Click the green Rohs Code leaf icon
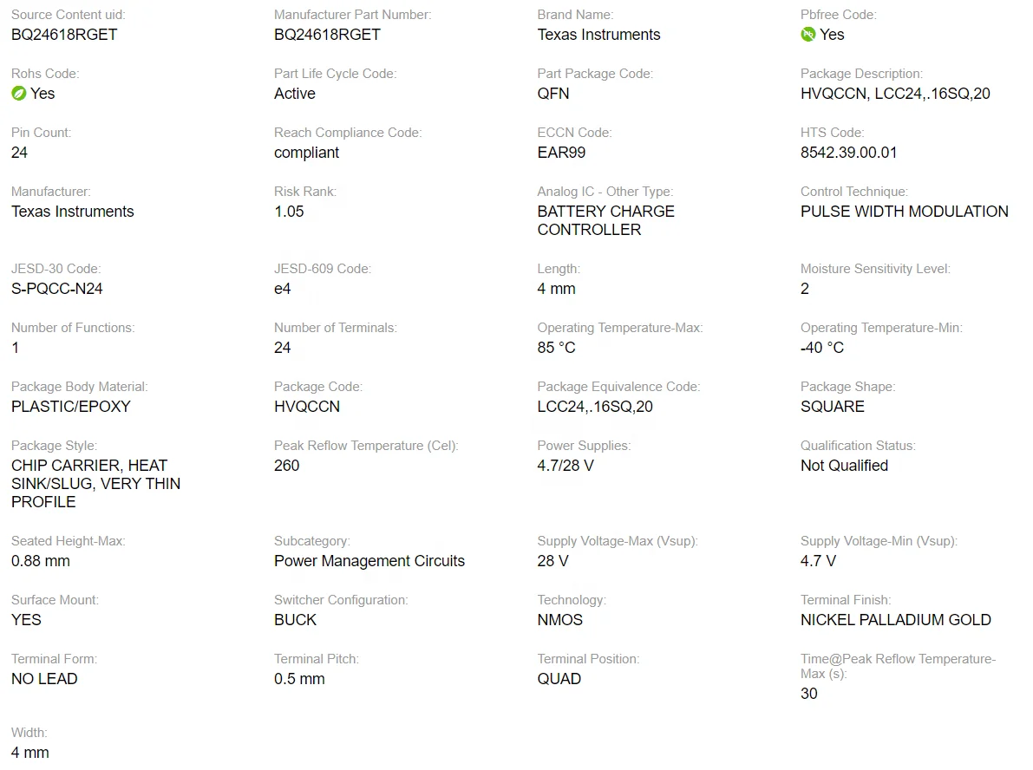The image size is (1033, 770). point(18,94)
